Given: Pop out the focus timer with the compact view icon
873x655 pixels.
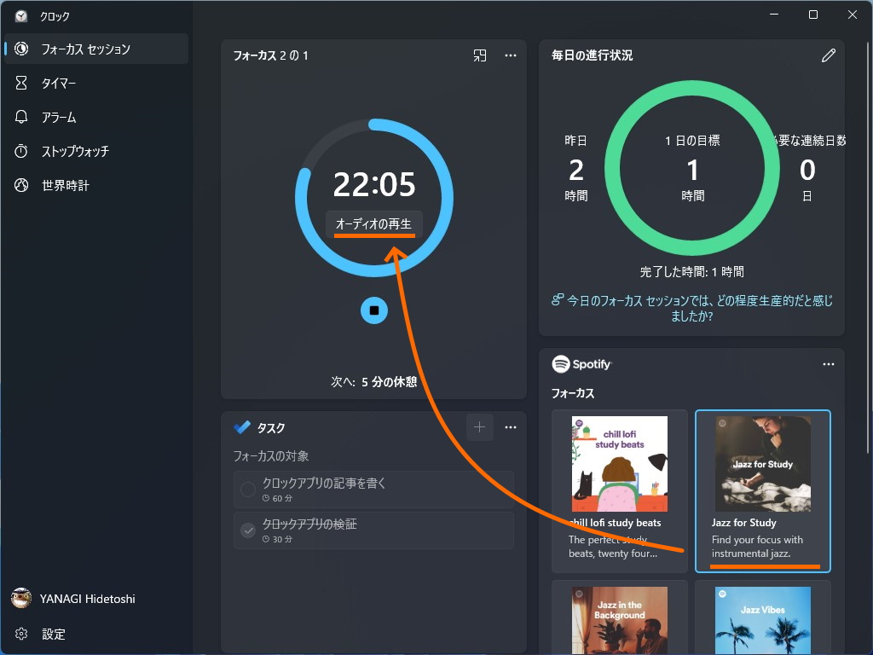Looking at the screenshot, I should pyautogui.click(x=479, y=55).
